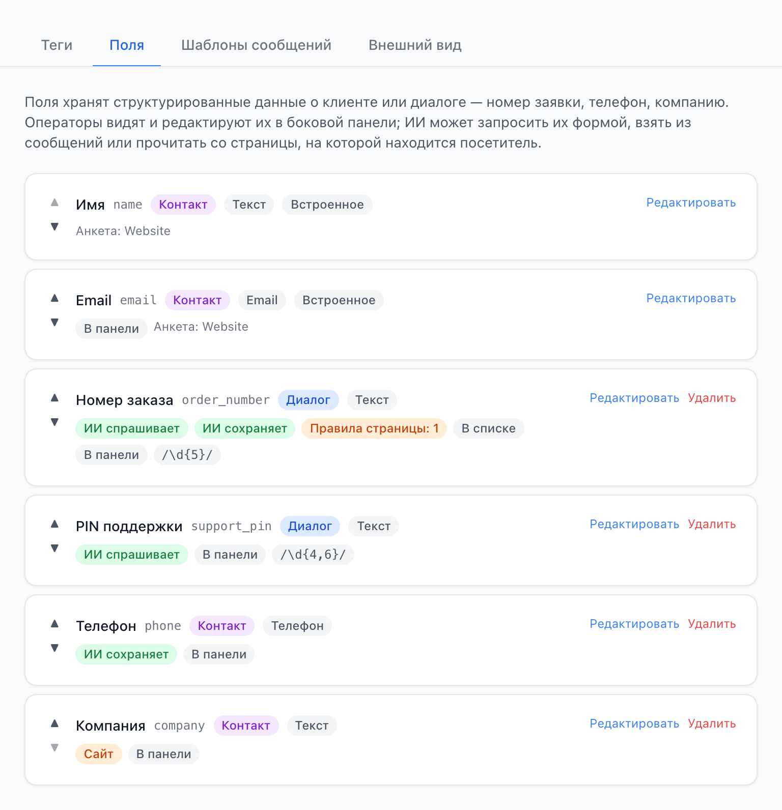Click the Встроенное badge on Email
782x810 pixels.
tap(339, 300)
